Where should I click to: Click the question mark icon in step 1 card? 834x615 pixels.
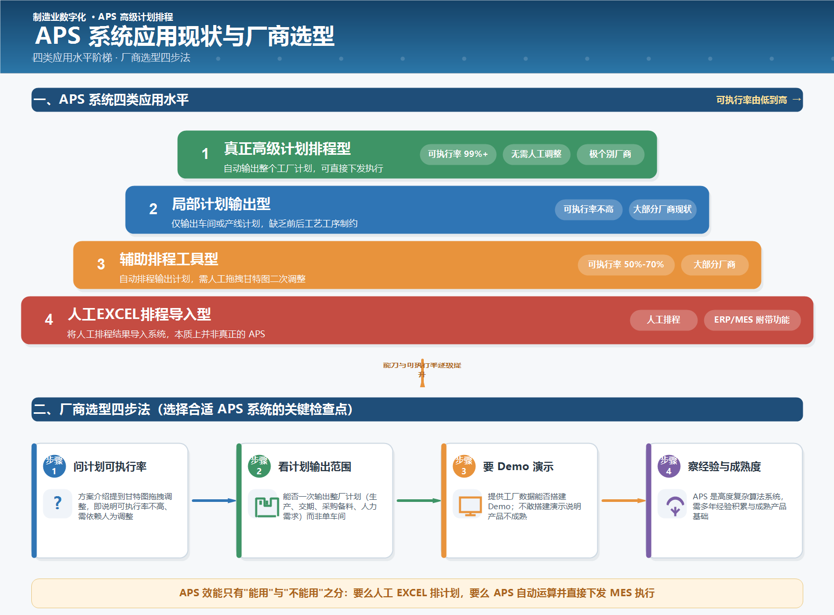[x=57, y=503]
